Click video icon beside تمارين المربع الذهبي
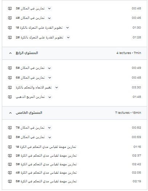148x191 pixels. (10, 97)
